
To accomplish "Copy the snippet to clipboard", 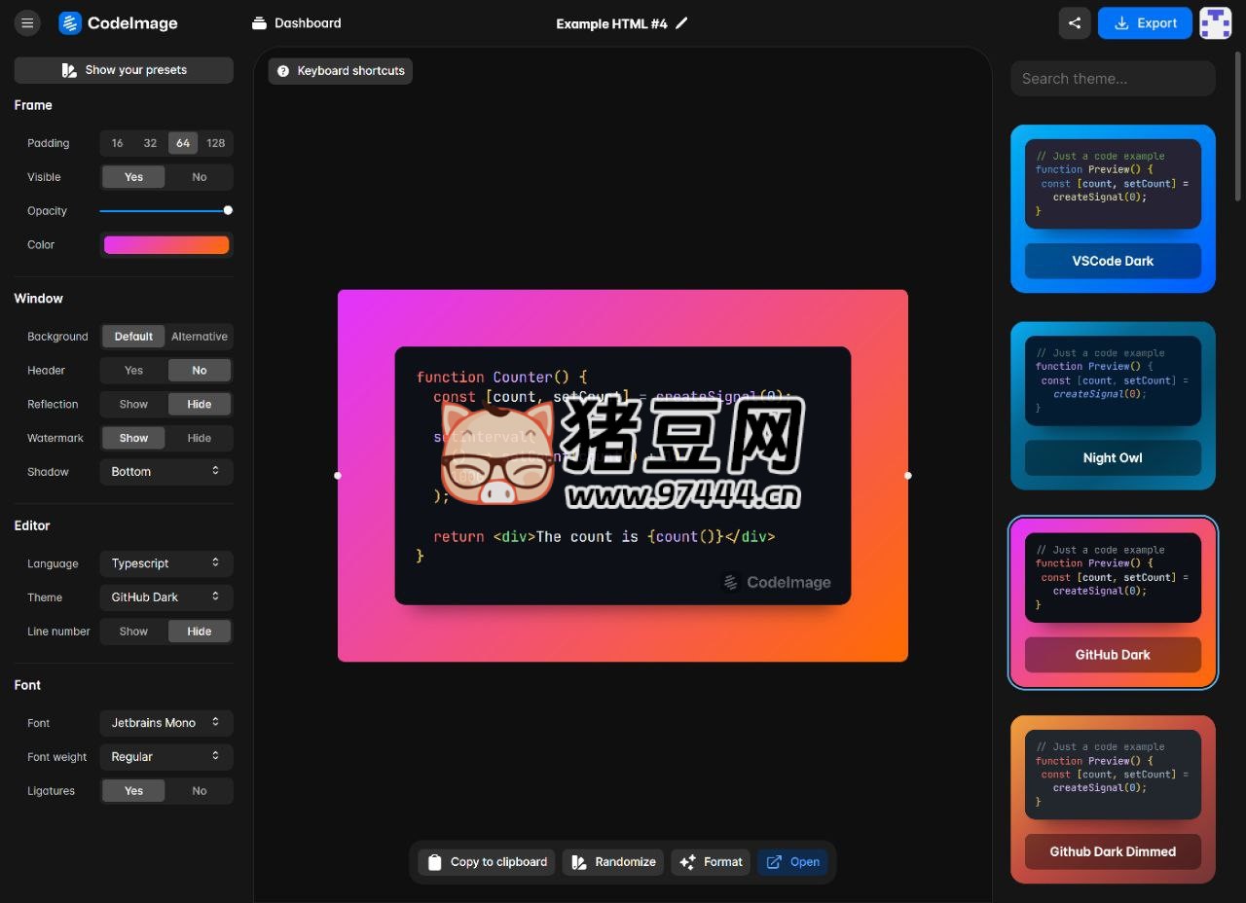I will 486,861.
